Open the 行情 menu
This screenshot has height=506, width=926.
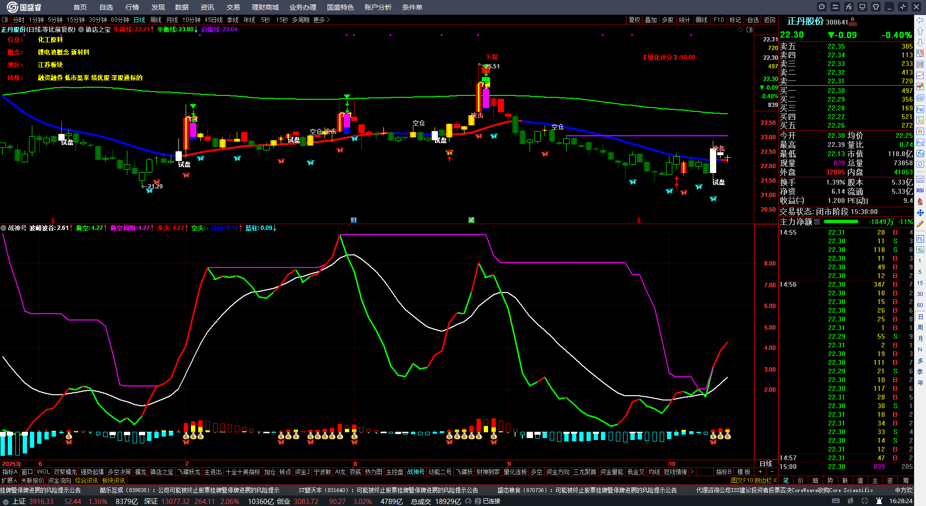132,7
